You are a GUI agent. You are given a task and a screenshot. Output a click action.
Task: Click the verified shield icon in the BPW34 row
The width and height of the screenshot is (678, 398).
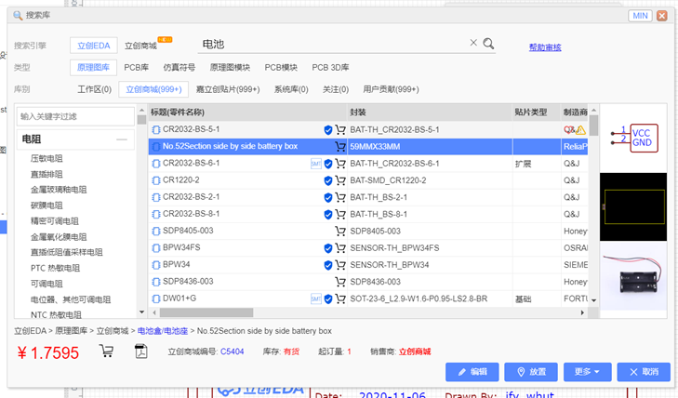tap(328, 264)
